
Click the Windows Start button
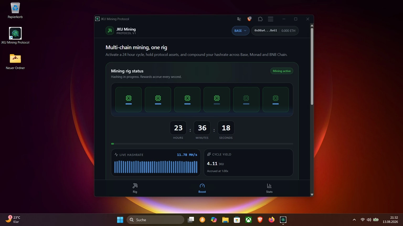(120, 220)
